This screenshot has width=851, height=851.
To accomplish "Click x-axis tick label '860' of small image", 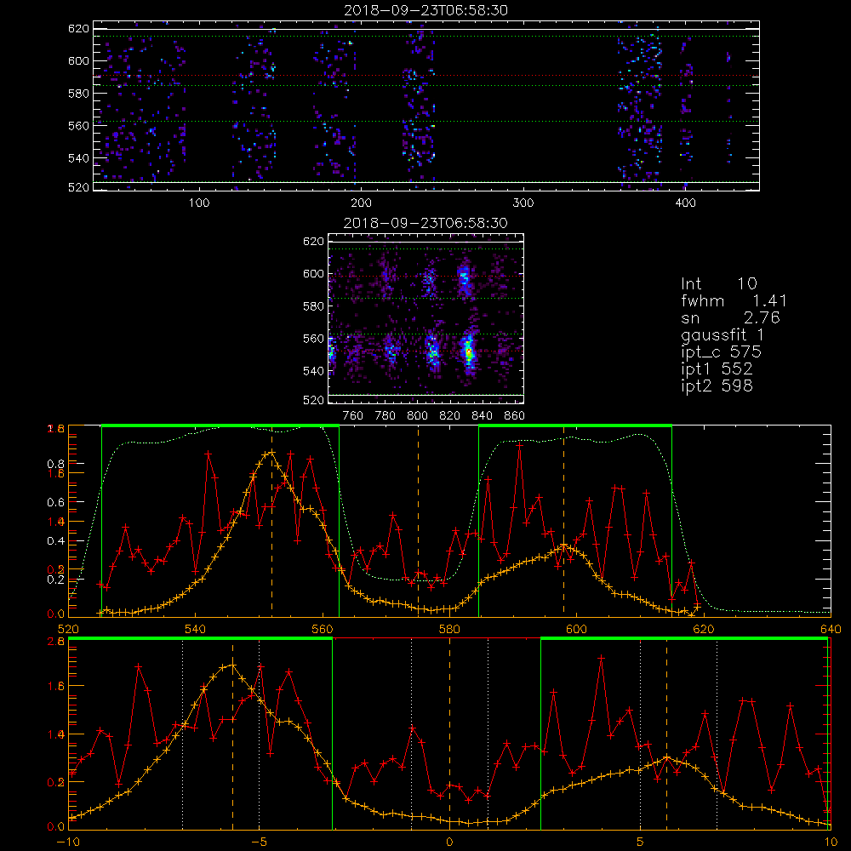I will [x=515, y=416].
